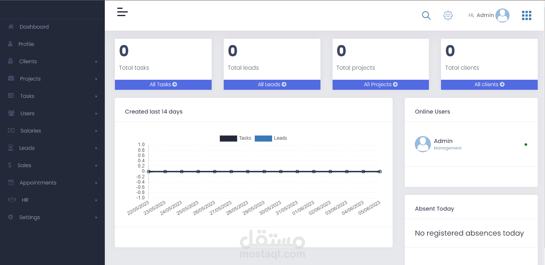
Task: Select the Projects menu label
Action: pyautogui.click(x=30, y=79)
